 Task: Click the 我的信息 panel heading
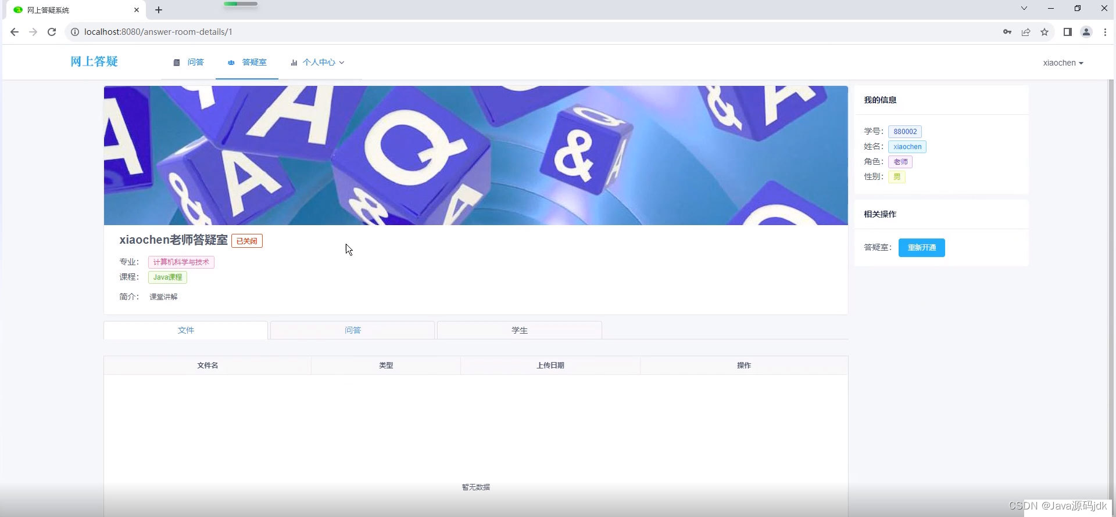point(880,100)
